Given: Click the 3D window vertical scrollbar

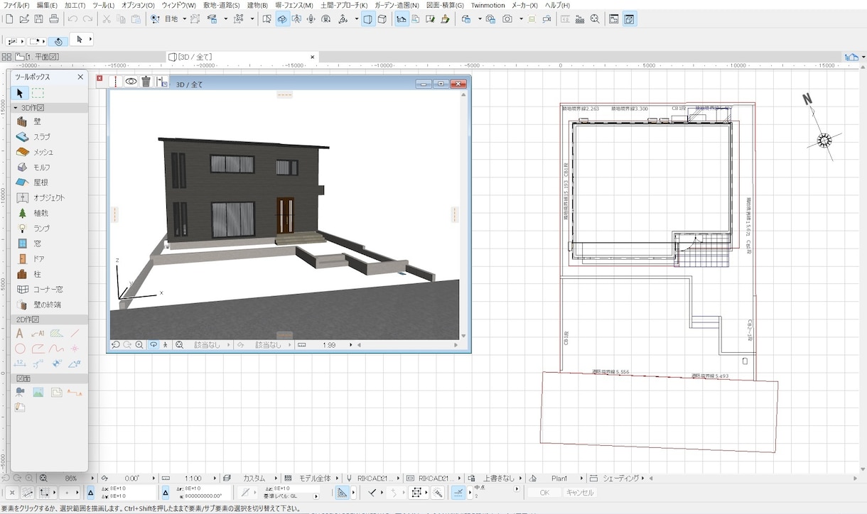Looking at the screenshot, I should coord(464,213).
